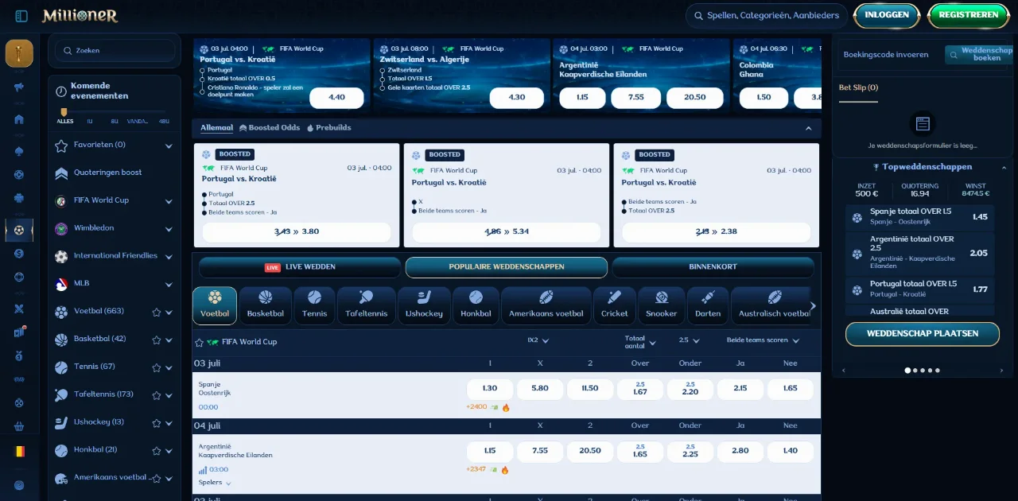Click the clock icon beside Komende evenementen
The width and height of the screenshot is (1018, 501).
61,90
